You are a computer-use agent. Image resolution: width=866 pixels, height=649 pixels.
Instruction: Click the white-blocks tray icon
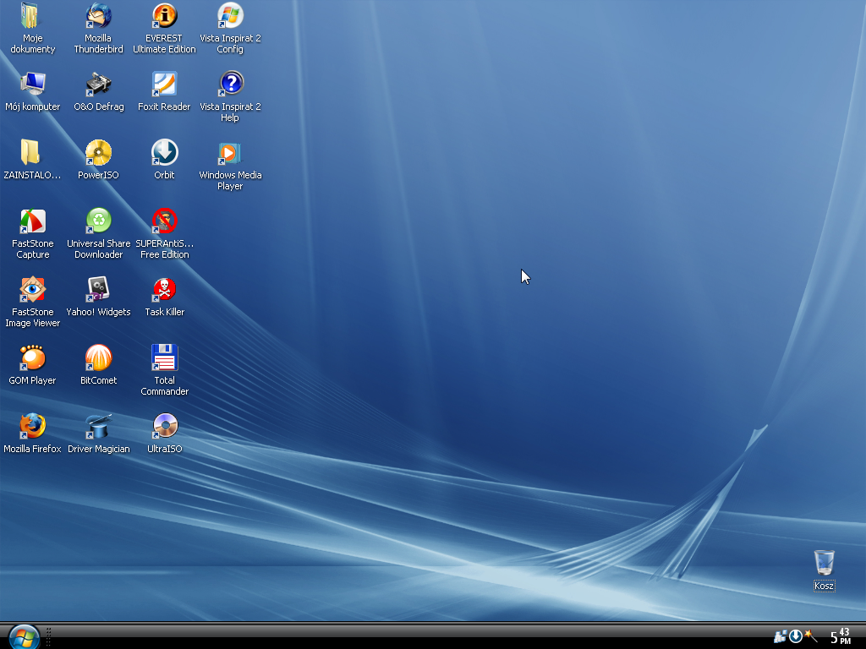[x=780, y=636]
